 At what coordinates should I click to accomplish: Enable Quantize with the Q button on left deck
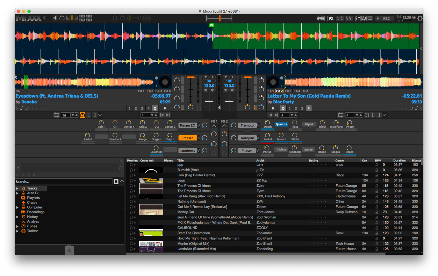click(x=155, y=108)
